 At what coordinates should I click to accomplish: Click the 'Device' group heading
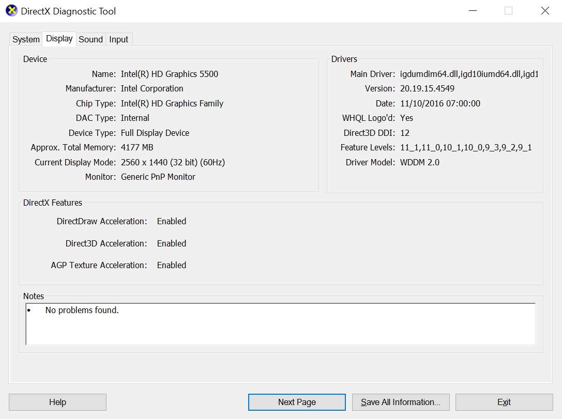(35, 59)
